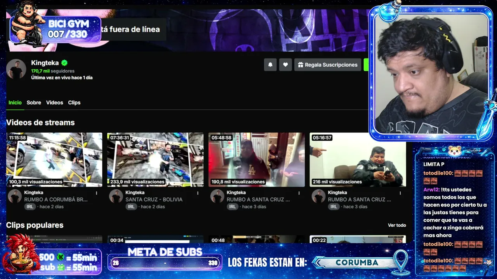The width and height of the screenshot is (497, 279).
Task: Click the Kingteka channel name in the header
Action: [x=45, y=63]
